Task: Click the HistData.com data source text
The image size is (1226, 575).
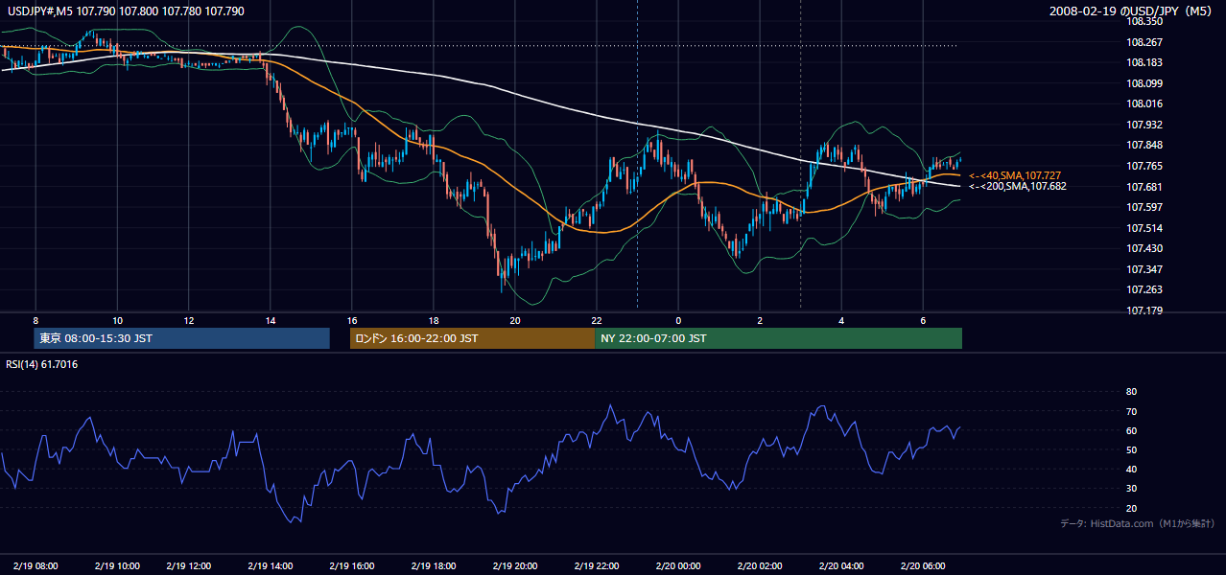Action: (1138, 524)
